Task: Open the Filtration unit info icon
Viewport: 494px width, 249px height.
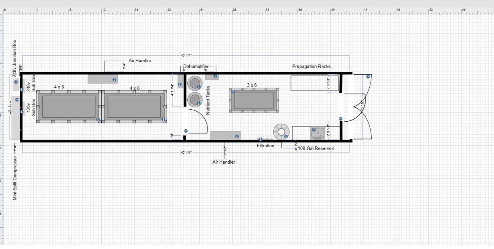Action: [x=261, y=139]
